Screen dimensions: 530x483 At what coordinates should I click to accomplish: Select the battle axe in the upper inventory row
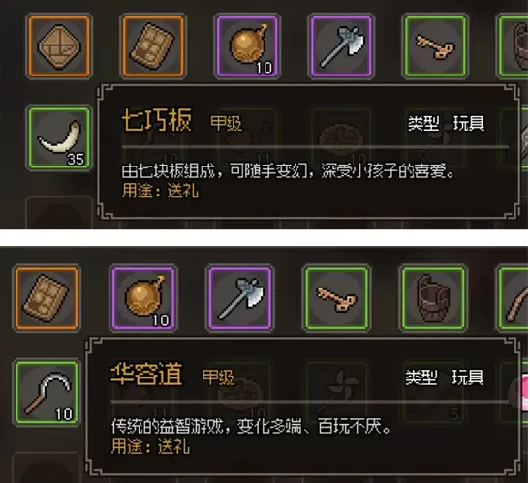341,45
